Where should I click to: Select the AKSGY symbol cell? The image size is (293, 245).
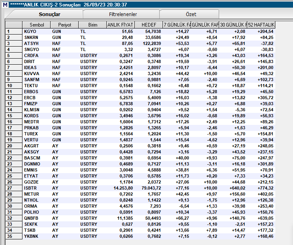37,152
